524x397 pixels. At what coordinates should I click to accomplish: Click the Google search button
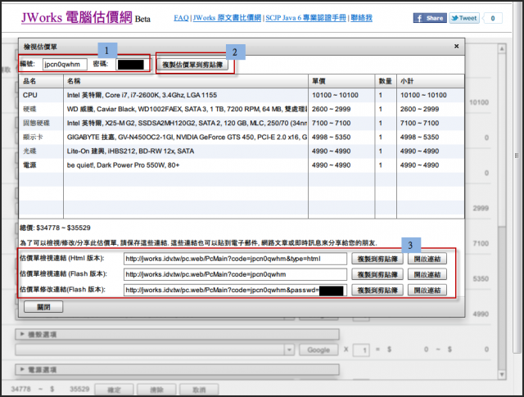[x=318, y=350]
